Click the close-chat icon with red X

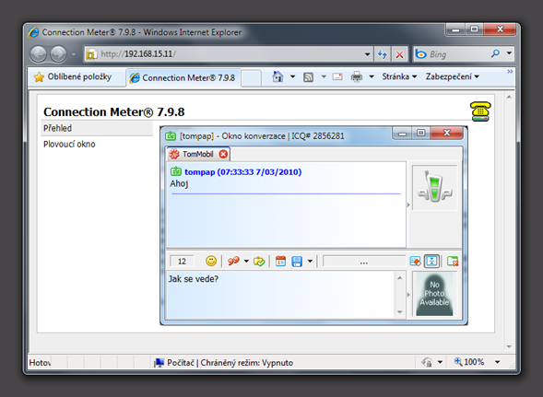(453, 261)
